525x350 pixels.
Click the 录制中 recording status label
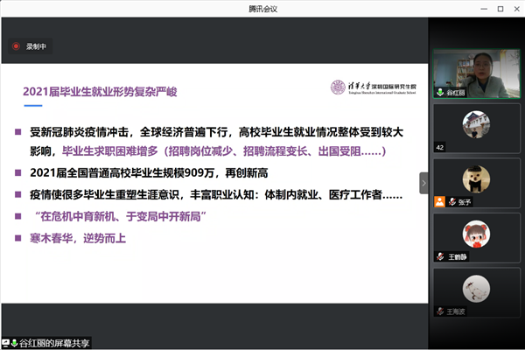pyautogui.click(x=36, y=47)
